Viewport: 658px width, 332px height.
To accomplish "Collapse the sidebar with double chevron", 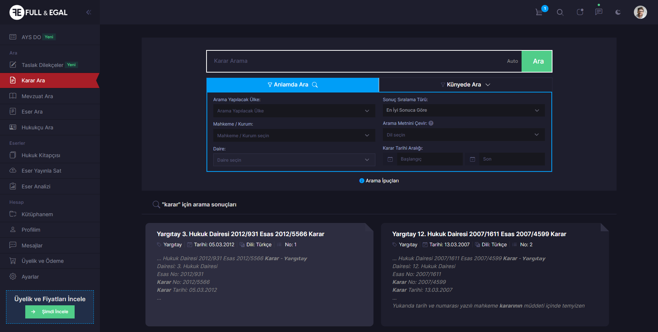I will (x=89, y=12).
